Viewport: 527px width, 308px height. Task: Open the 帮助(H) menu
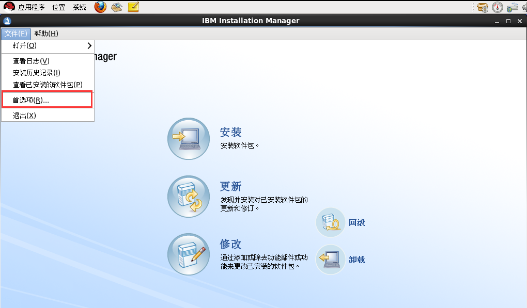[x=46, y=34]
